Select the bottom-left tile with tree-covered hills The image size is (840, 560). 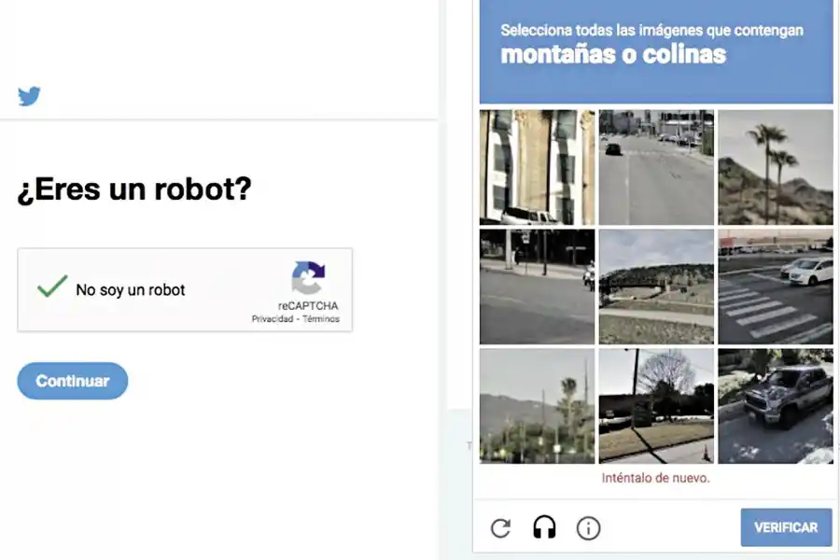point(536,406)
